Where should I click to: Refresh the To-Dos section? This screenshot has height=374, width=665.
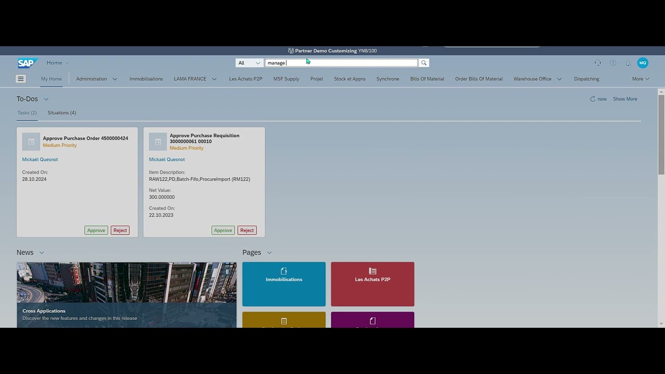(x=592, y=99)
